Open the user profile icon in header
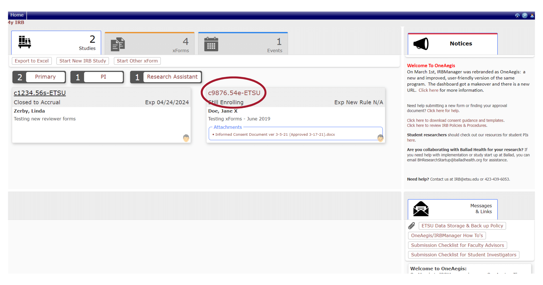543x285 pixels. pyautogui.click(x=532, y=15)
